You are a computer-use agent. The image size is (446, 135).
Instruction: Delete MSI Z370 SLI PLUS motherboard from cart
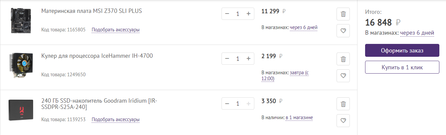point(343,14)
